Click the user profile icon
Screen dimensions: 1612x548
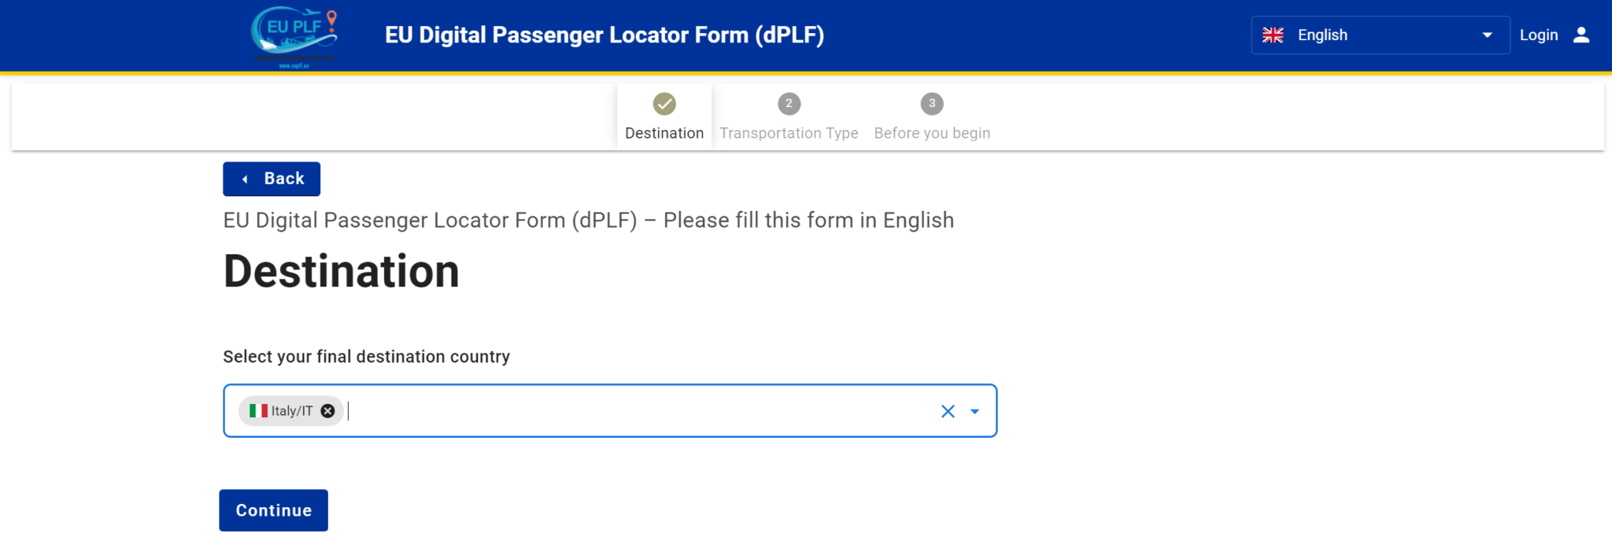click(x=1581, y=35)
